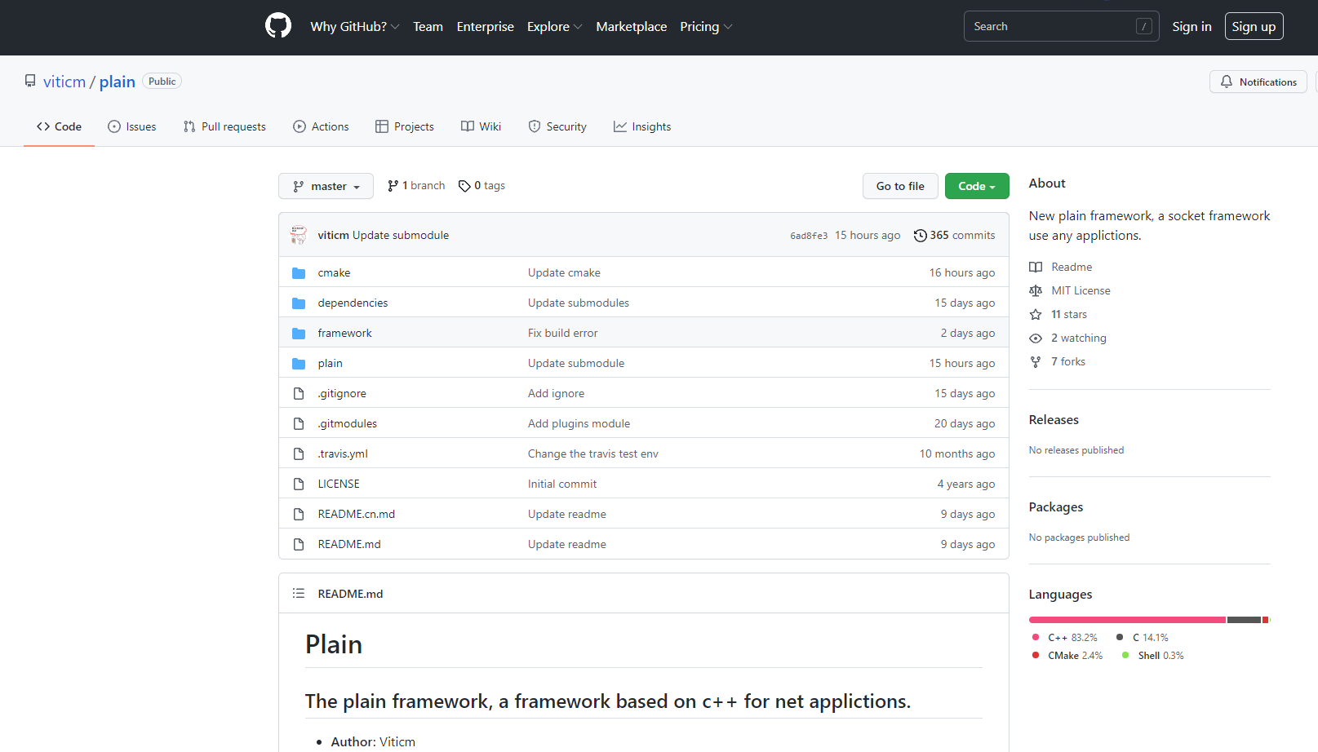1318x752 pixels.
Task: Switch to the Issues tab
Action: [132, 126]
